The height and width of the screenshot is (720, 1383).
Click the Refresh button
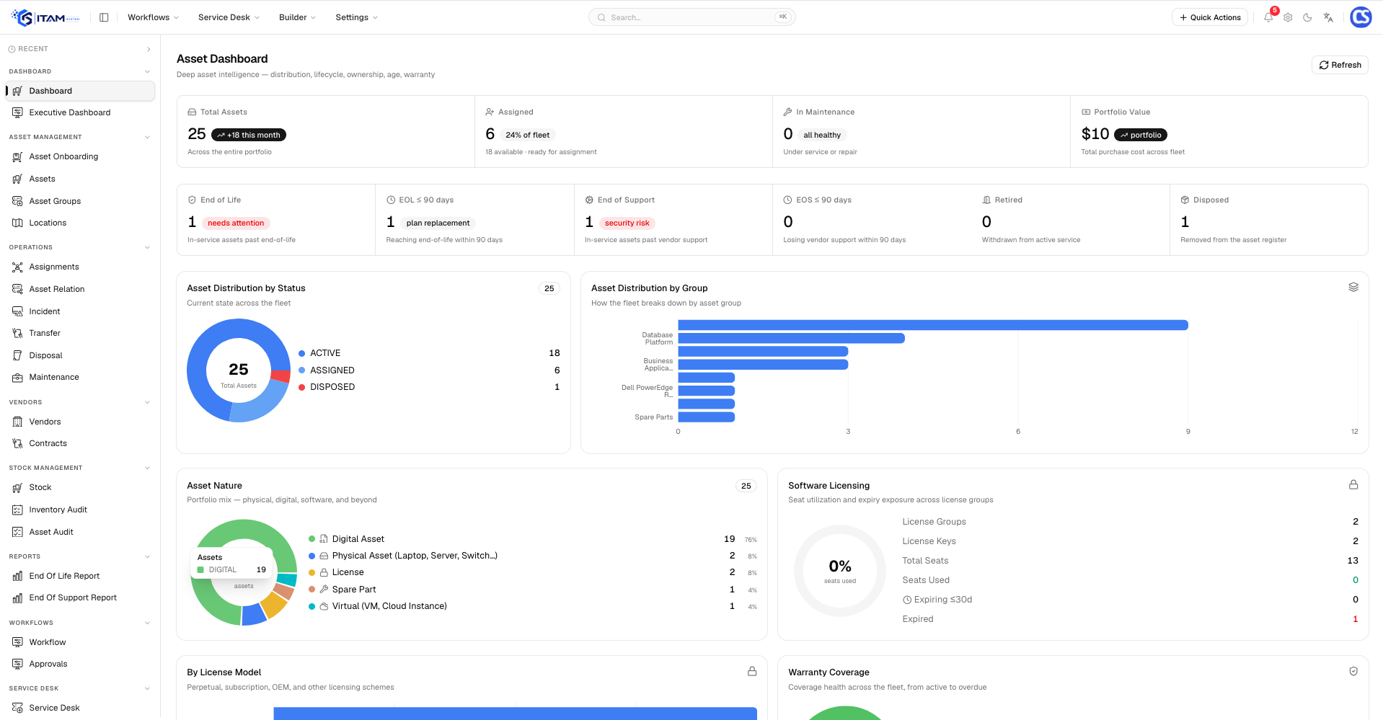click(1340, 65)
